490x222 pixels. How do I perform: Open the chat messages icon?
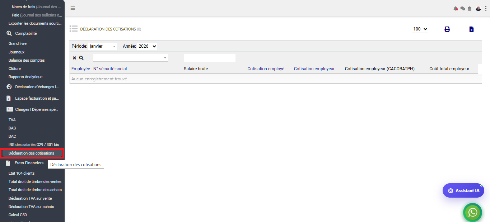coord(463,9)
